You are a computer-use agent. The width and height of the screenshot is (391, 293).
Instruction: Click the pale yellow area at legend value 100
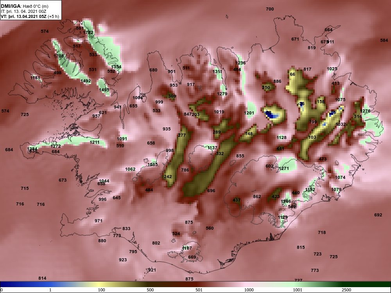[x=100, y=284]
